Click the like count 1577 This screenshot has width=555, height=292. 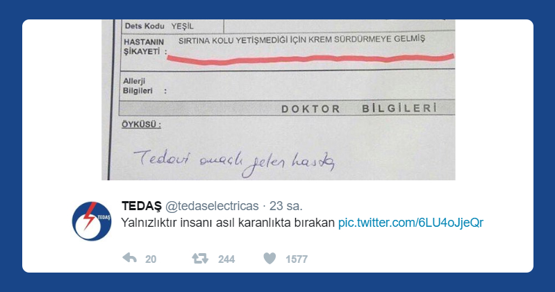pos(297,259)
